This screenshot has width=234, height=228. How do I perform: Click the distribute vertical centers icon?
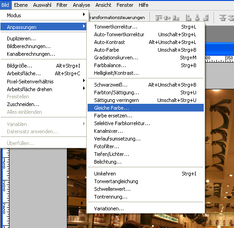tap(231, 18)
